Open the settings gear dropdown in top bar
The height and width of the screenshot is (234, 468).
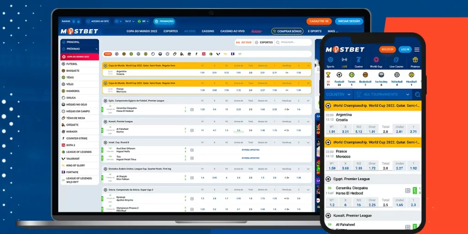point(118,21)
